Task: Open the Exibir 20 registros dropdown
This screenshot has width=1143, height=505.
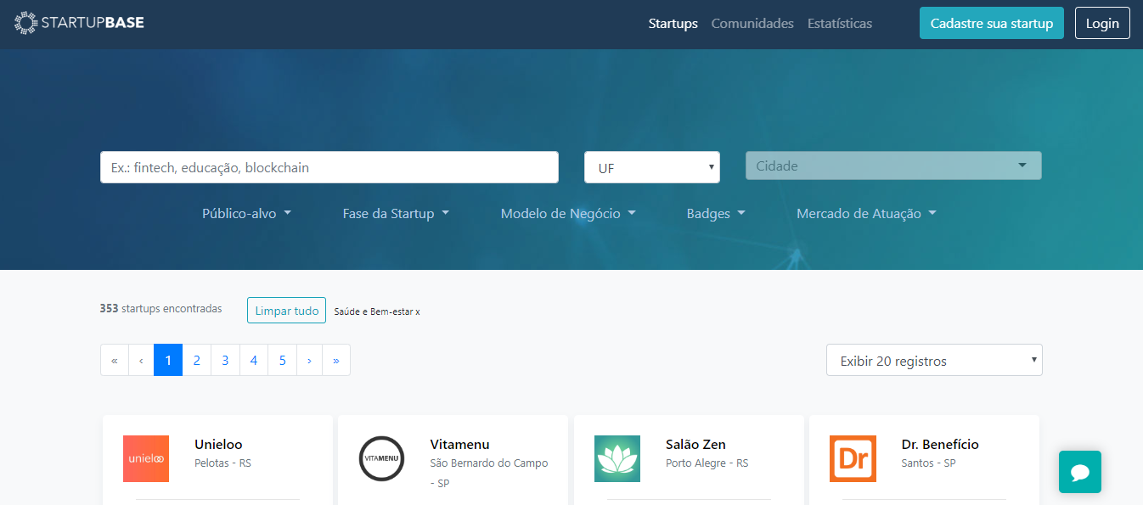Action: click(934, 360)
